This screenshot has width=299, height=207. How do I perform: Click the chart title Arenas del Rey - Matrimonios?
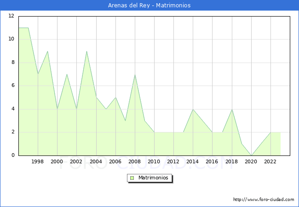pyautogui.click(x=149, y=6)
